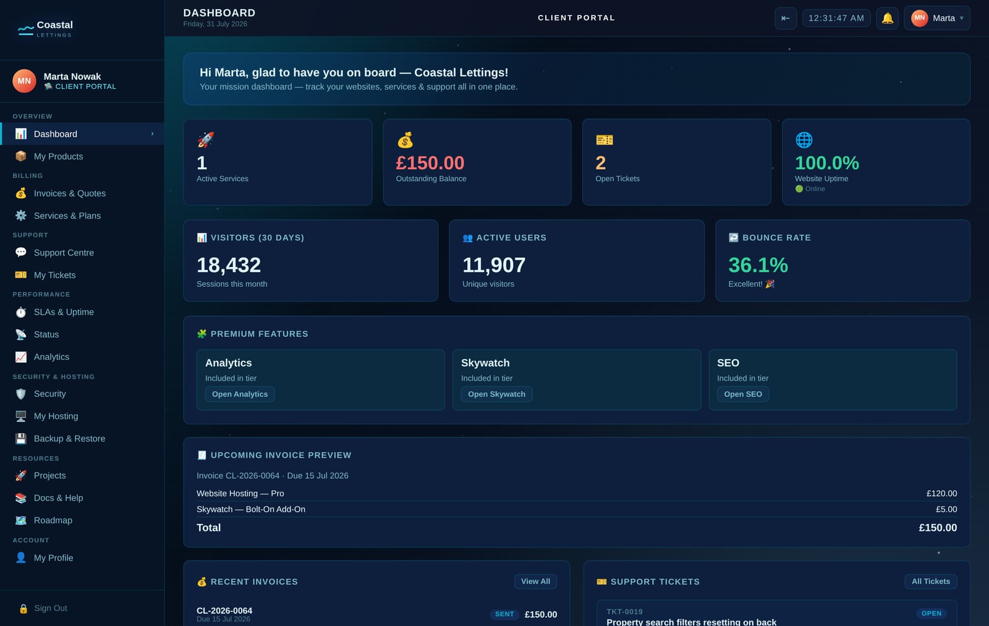Click the Backup & Restore floppy disk icon

click(21, 439)
